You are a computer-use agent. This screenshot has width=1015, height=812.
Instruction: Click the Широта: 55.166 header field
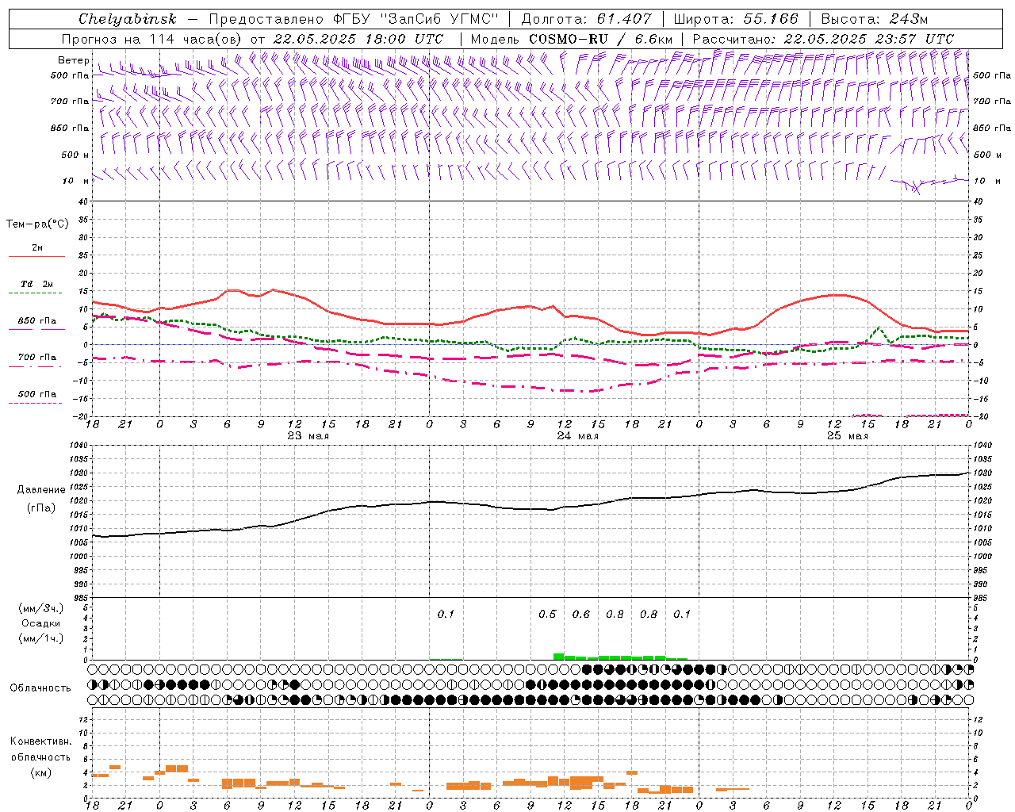(735, 19)
